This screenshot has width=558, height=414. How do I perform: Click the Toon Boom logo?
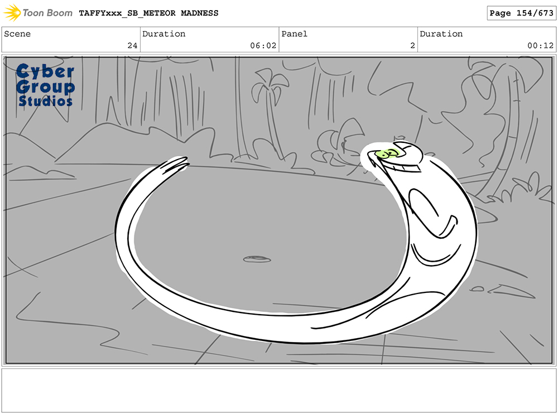point(38,13)
